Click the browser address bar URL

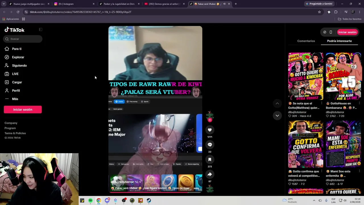pos(81,12)
